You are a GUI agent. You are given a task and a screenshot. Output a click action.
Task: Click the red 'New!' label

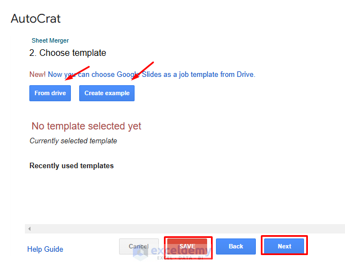[x=38, y=74]
